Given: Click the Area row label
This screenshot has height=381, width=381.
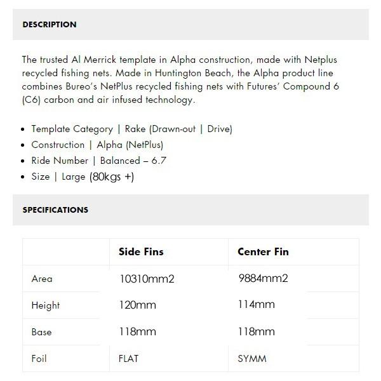Looking at the screenshot, I should 42,279.
